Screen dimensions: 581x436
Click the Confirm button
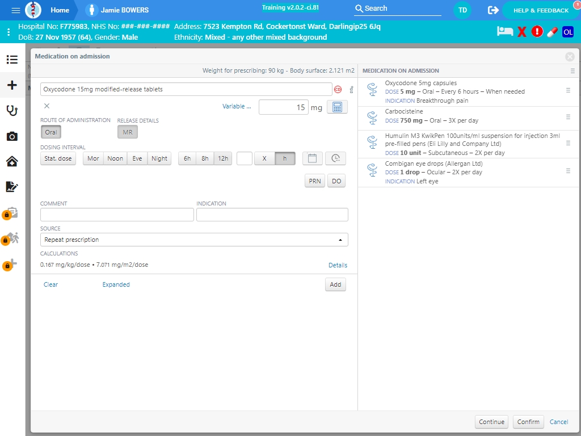528,422
